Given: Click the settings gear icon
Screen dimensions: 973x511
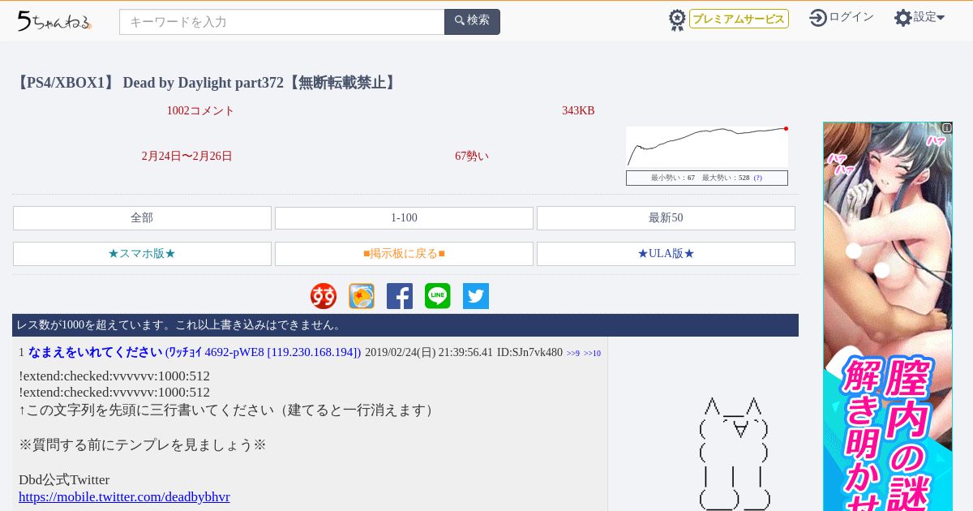Looking at the screenshot, I should [x=903, y=17].
